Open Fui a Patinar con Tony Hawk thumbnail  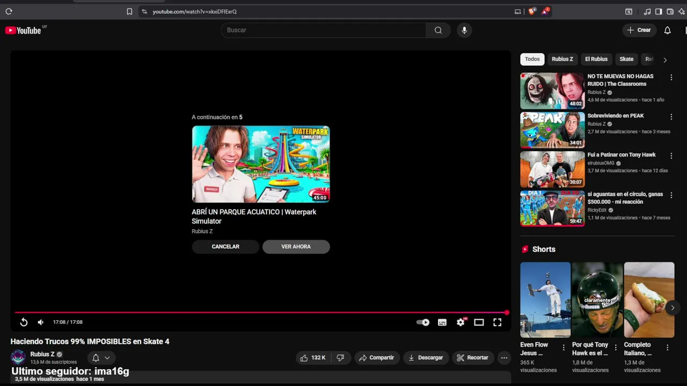[552, 169]
